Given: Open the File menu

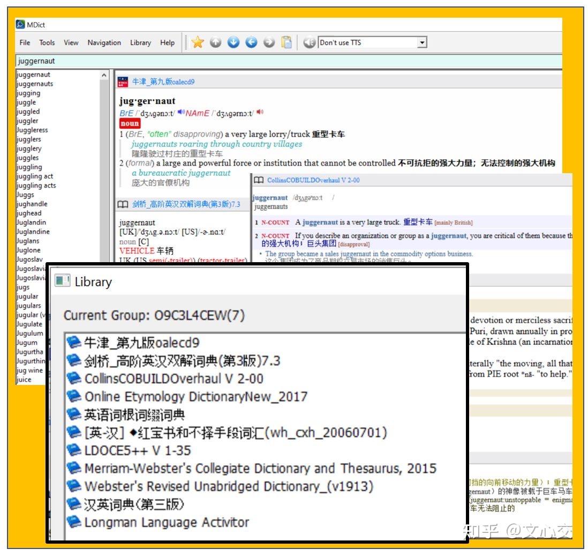Looking at the screenshot, I should coord(25,42).
